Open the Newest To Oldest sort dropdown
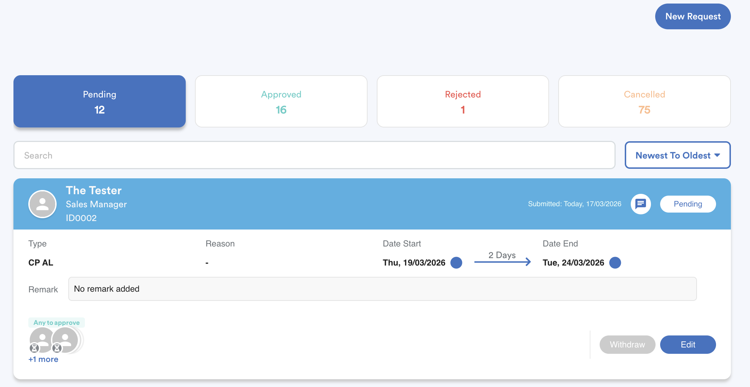 (673, 155)
